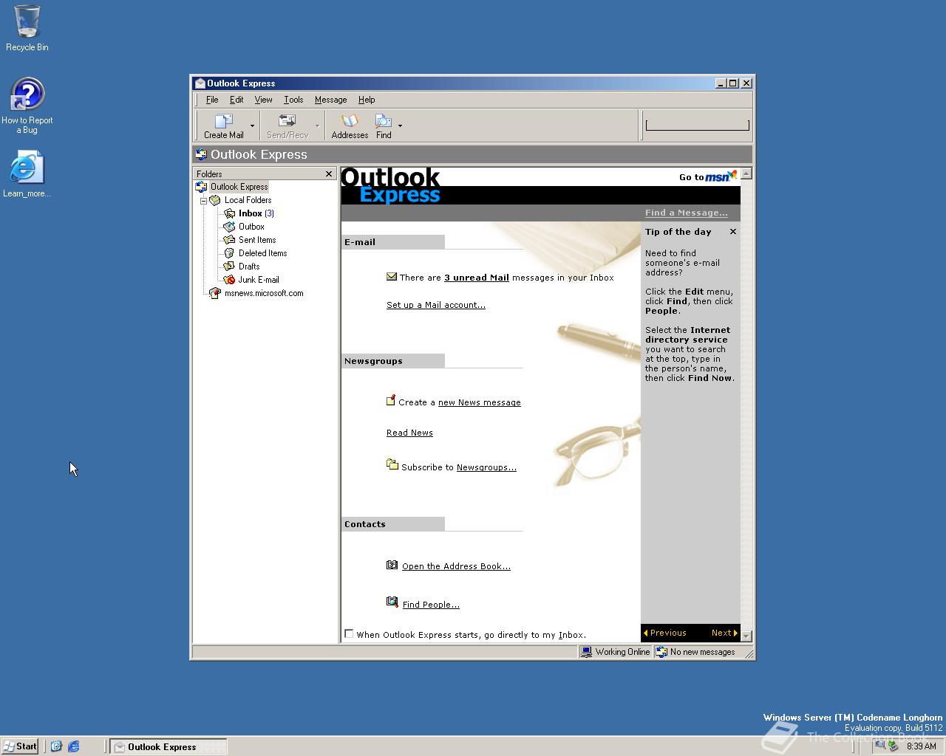This screenshot has width=946, height=756.
Task: Click the Go to MSN link
Action: click(x=708, y=176)
